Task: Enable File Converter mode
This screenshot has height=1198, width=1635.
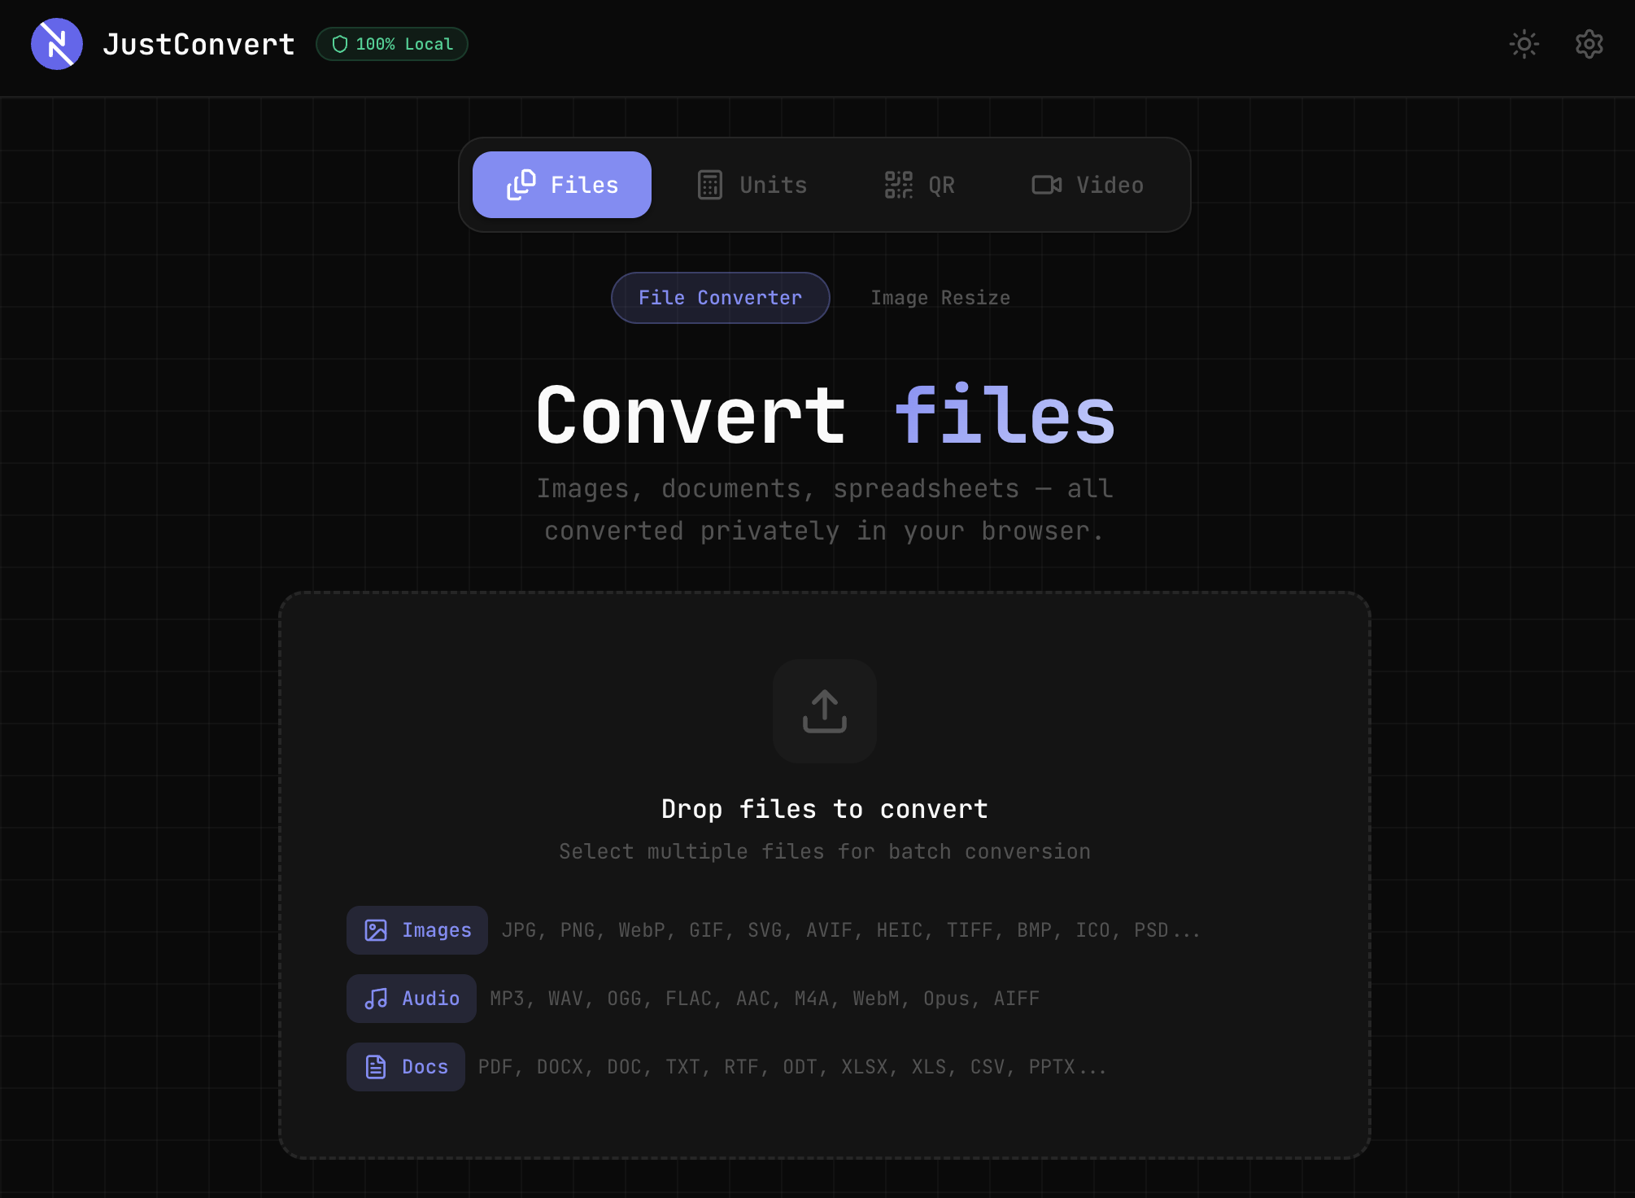Action: pyautogui.click(x=720, y=297)
